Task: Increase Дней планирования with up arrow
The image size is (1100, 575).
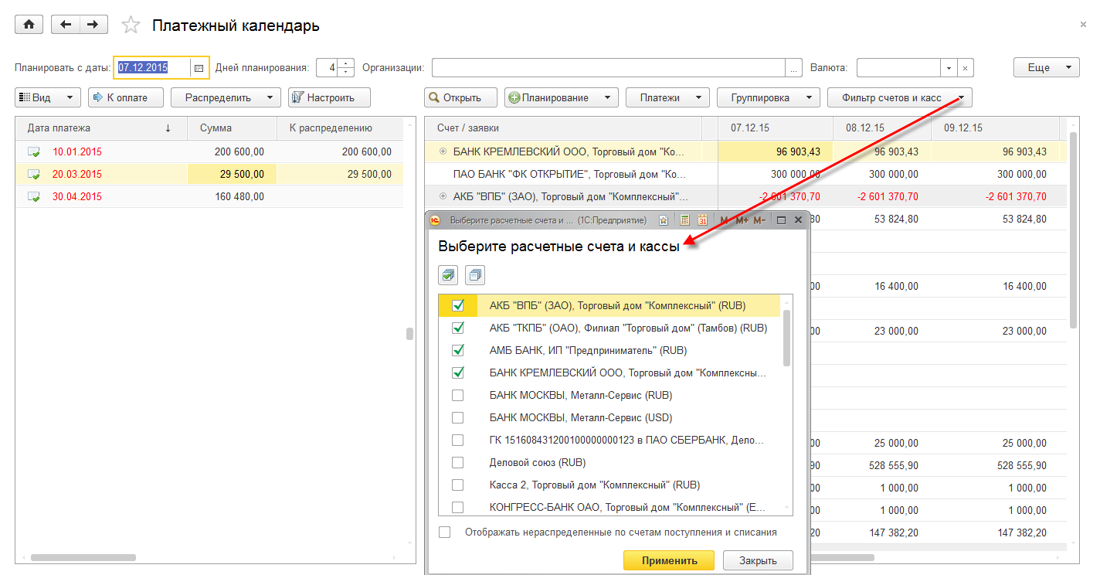Action: tap(346, 63)
